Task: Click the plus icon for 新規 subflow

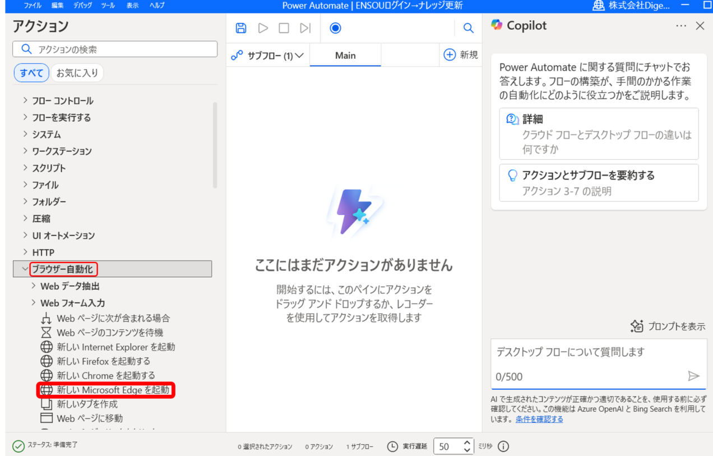Action: (x=450, y=55)
